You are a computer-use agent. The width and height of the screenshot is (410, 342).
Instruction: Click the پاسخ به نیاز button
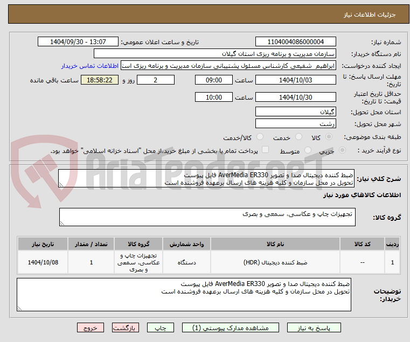click(314, 327)
